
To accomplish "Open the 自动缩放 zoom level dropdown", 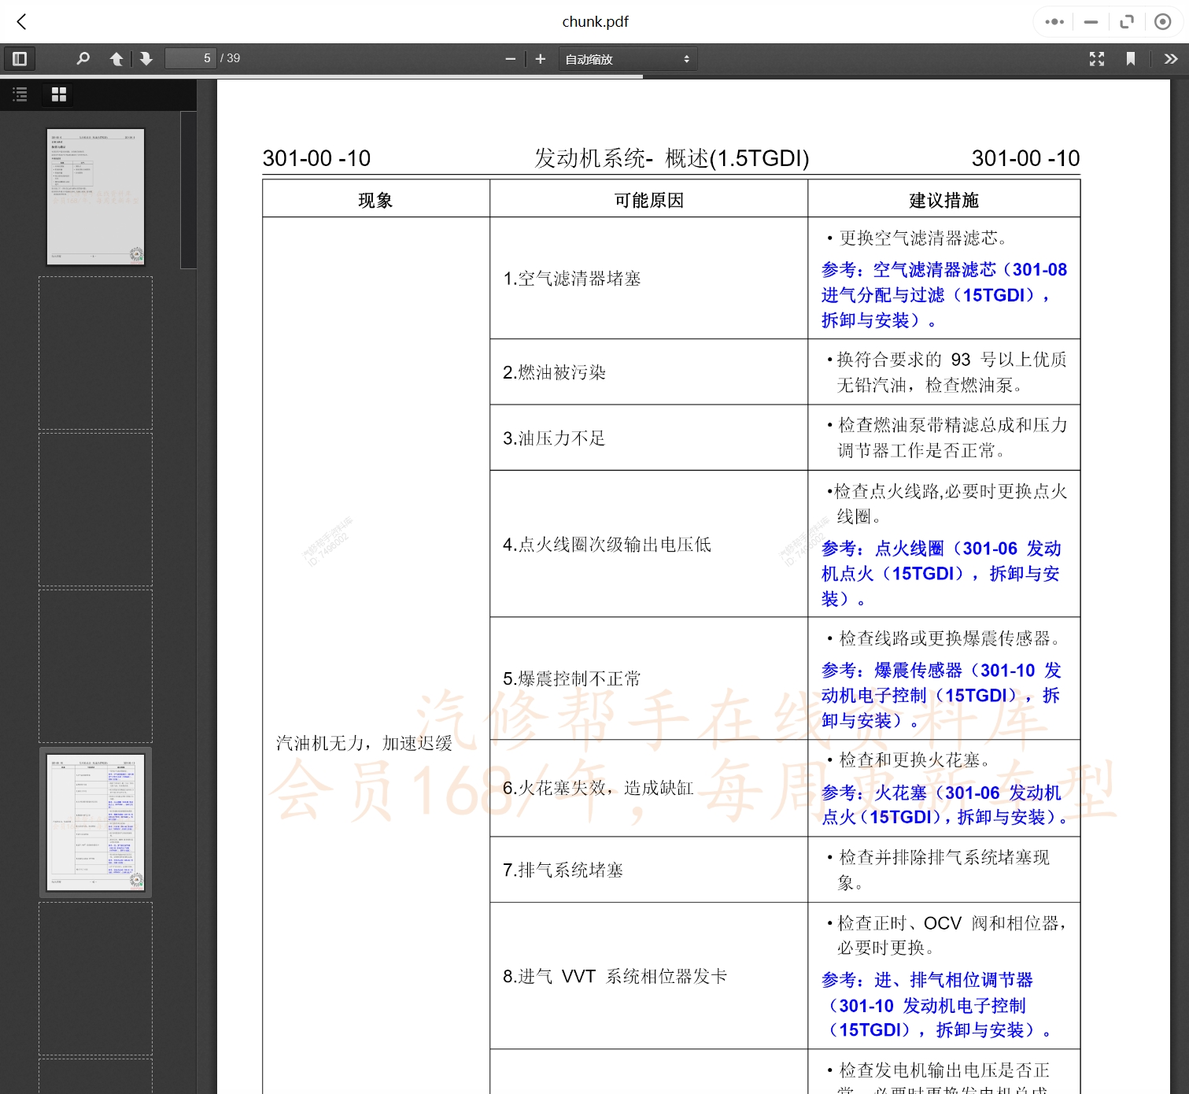I will tap(627, 58).
